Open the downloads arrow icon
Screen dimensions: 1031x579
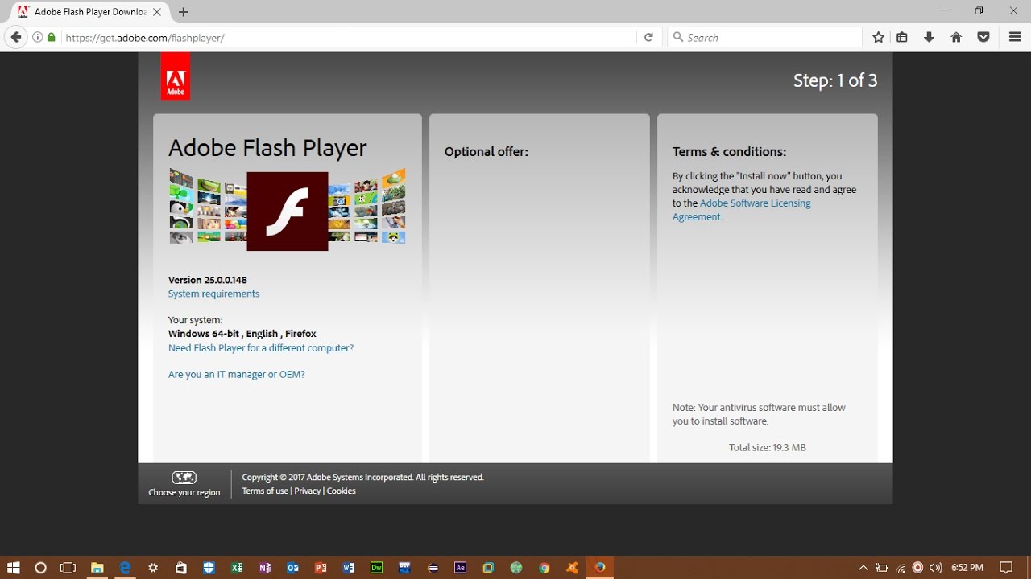929,37
